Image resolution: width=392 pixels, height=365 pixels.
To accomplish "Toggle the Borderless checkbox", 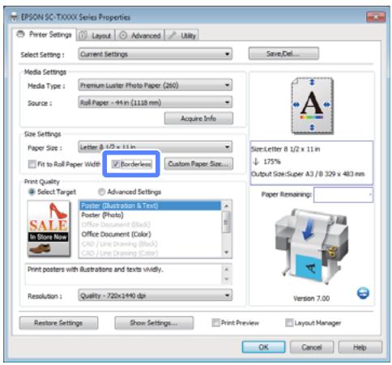I will pos(116,164).
